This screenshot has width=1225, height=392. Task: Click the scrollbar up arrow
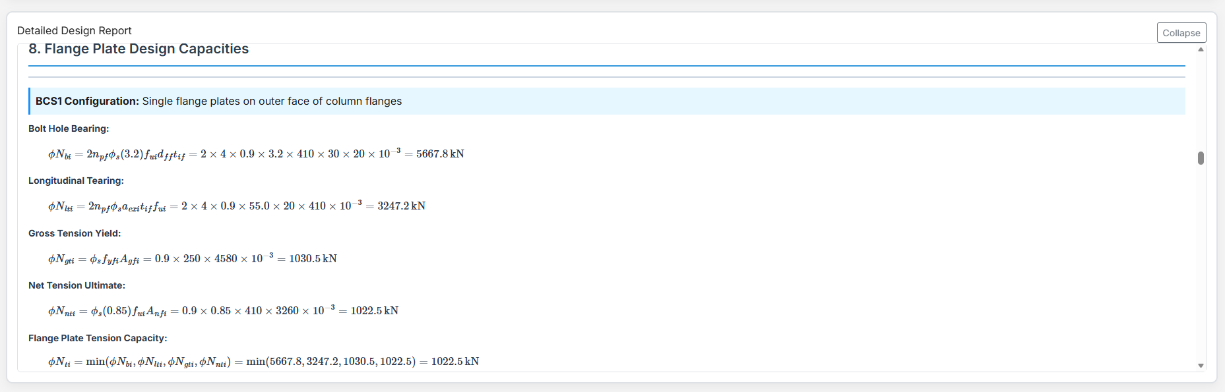click(1201, 49)
